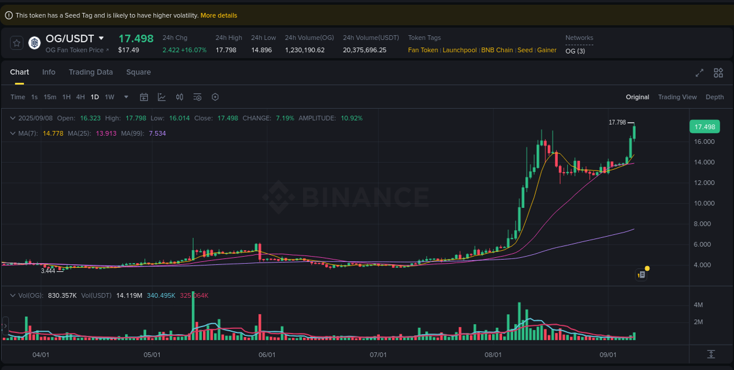Expand the extra time intervals dropdown
734x370 pixels.
pyautogui.click(x=125, y=97)
